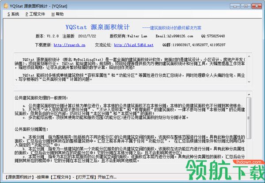Click the YQStat app icon in title bar

(6, 6)
